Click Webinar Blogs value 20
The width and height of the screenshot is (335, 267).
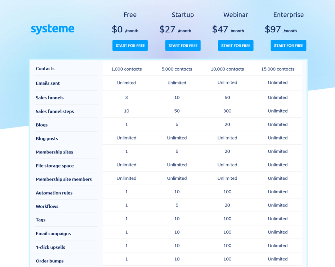tap(227, 125)
